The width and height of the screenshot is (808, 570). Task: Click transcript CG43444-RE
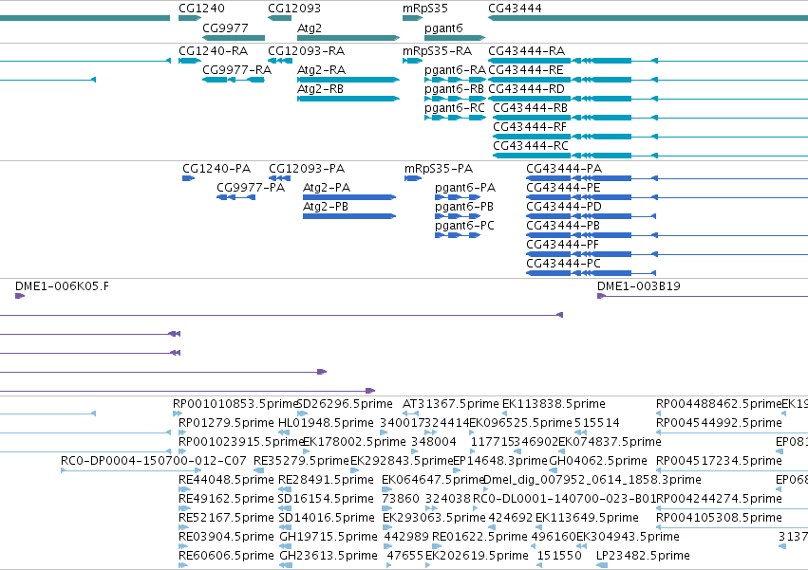tap(648, 80)
